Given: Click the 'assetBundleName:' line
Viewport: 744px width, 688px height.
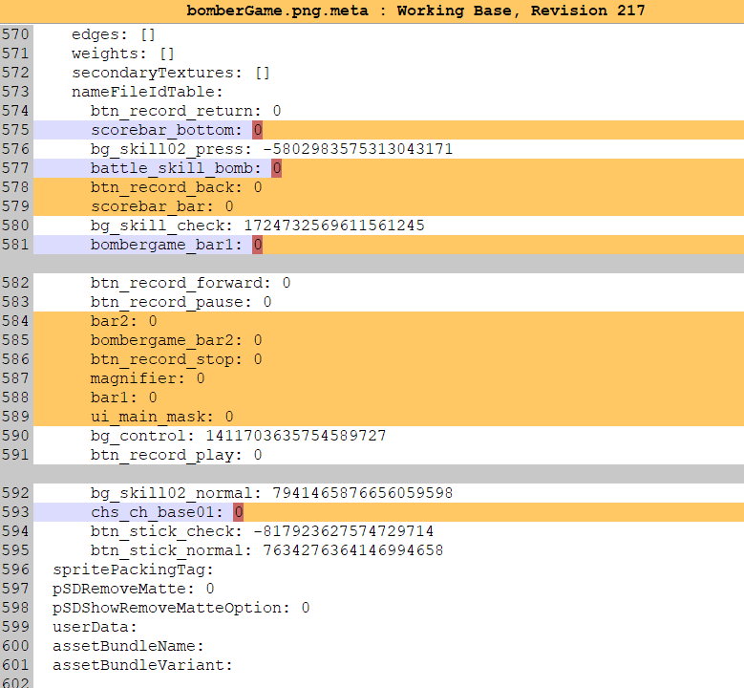Looking at the screenshot, I should 128,646.
